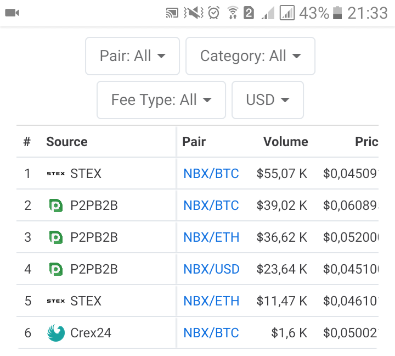Screen dimensions: 395x356
Task: Click the Crex24 bird logo
Action: coord(55,333)
